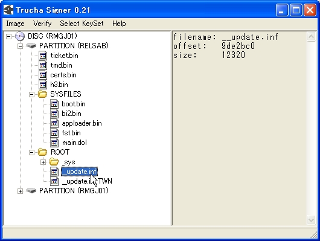Screen dimensions: 320x241
Task: Expand the PARTITION (RMGJ01) node
Action: (x=20, y=191)
